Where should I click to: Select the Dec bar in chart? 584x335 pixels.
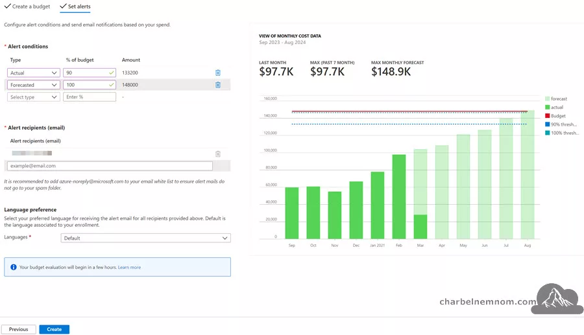point(356,210)
